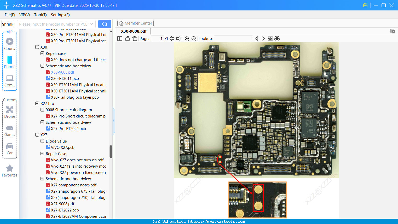
Task: Open the Member Center button
Action: point(135,23)
